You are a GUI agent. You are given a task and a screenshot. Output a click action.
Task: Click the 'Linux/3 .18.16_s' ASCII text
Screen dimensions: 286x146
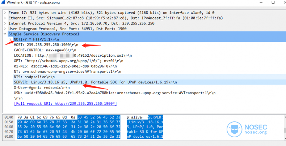coord(145,122)
